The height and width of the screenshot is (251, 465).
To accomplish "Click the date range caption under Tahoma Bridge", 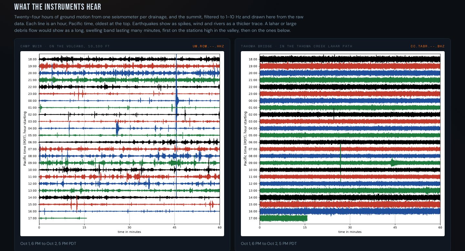I will pyautogui.click(x=269, y=244).
